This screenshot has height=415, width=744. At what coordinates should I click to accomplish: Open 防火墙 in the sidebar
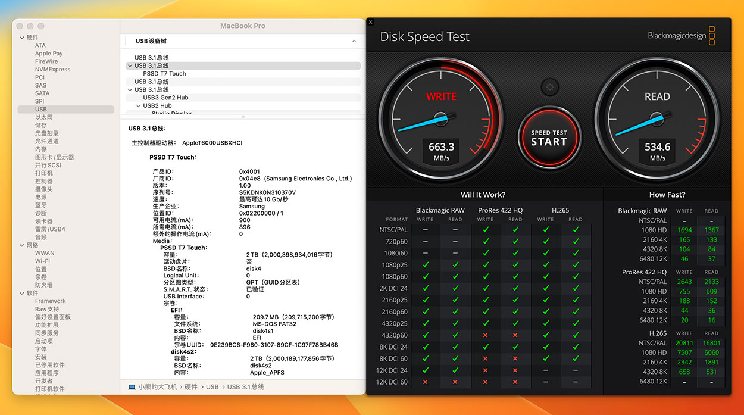43,285
